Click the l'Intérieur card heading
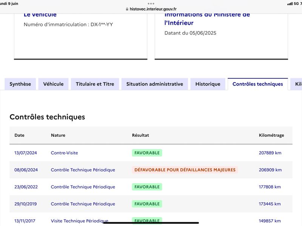 [179, 23]
